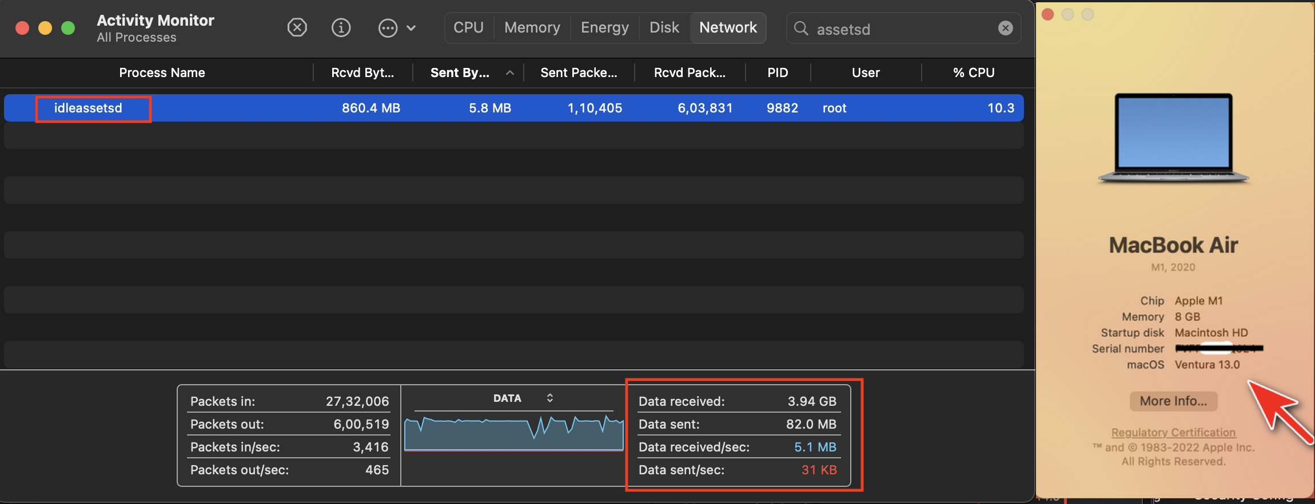Screen dimensions: 1315x504
Task: Close the About This Mac window
Action: click(x=1047, y=14)
